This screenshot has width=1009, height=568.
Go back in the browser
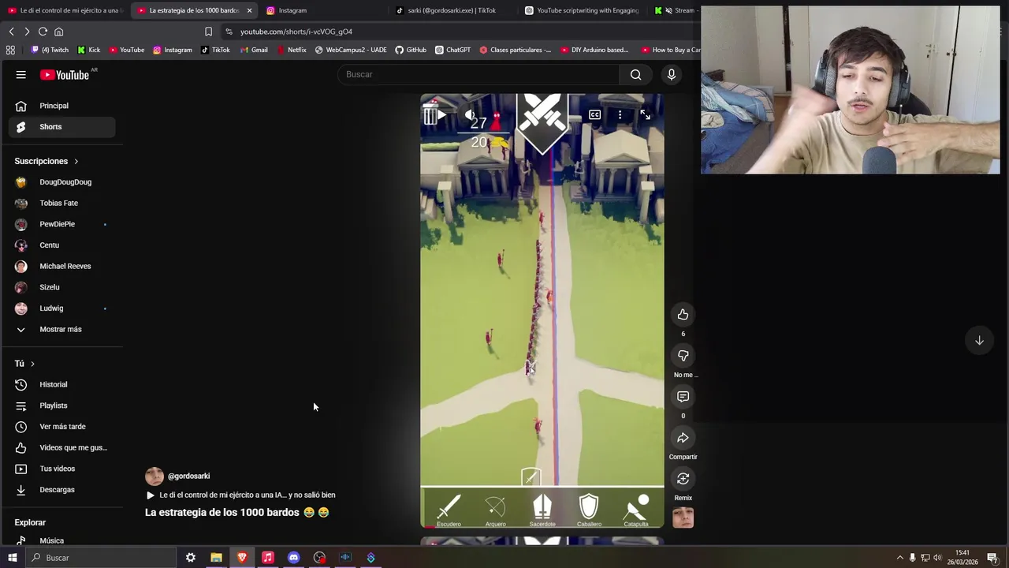pyautogui.click(x=12, y=32)
